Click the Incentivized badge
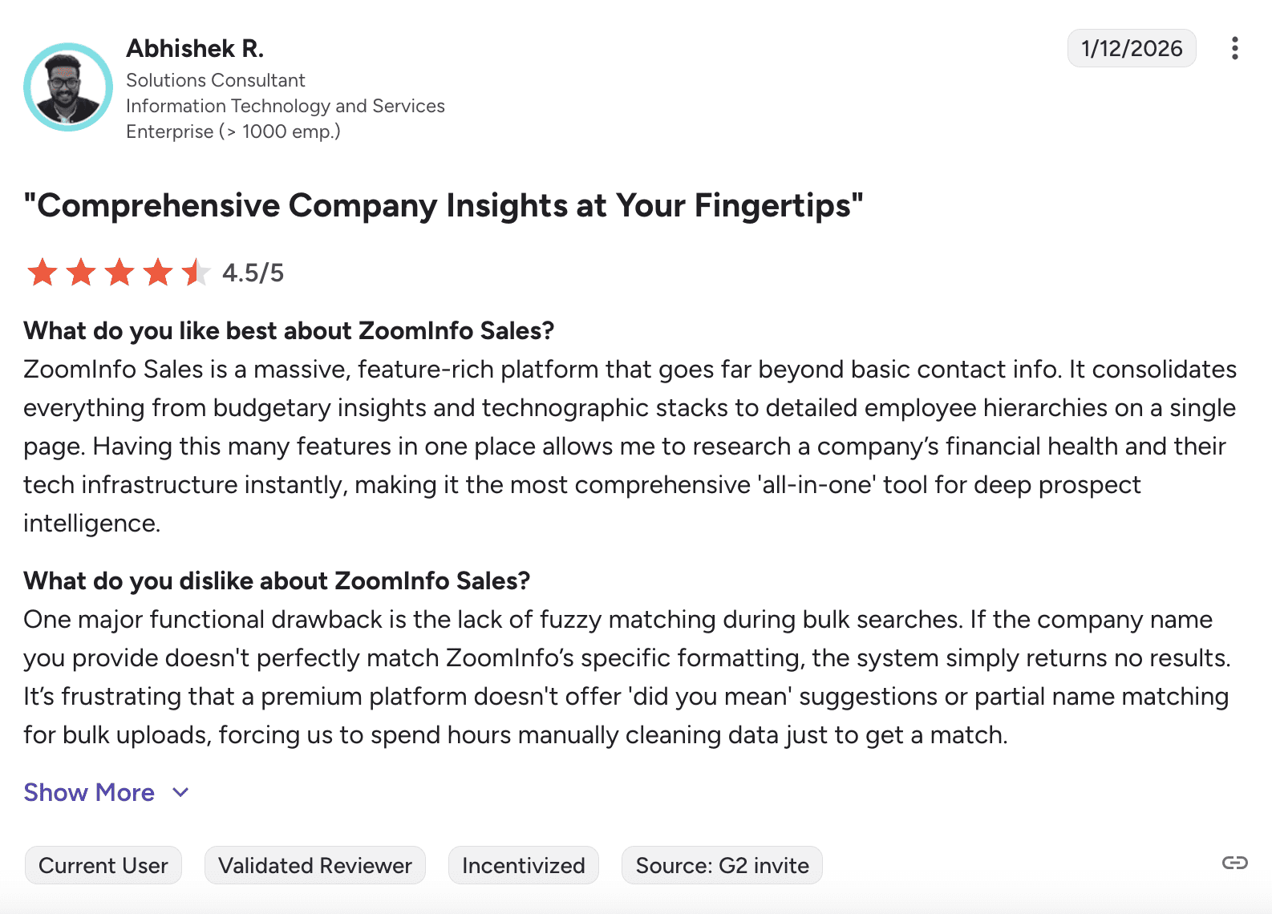This screenshot has height=914, width=1272. [x=524, y=865]
